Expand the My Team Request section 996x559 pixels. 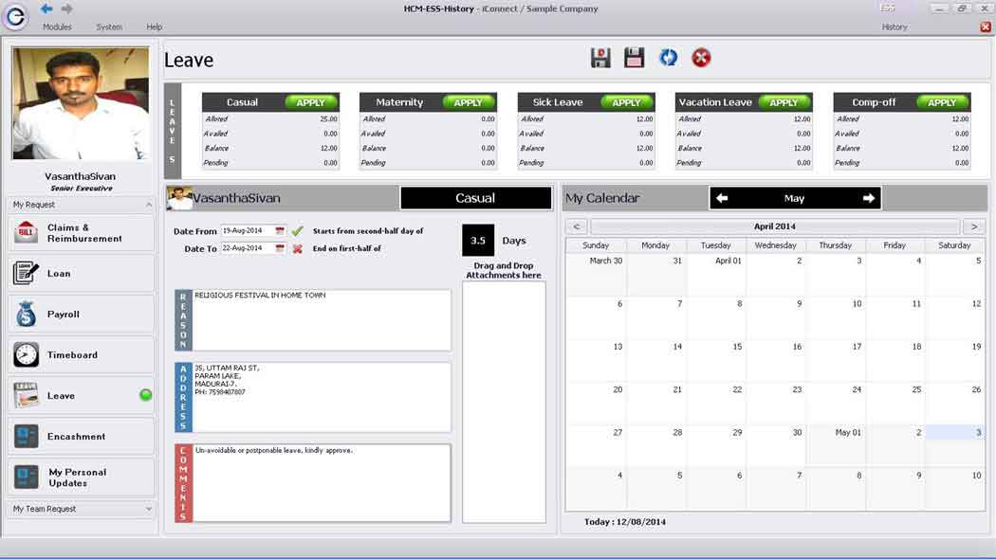tap(149, 509)
